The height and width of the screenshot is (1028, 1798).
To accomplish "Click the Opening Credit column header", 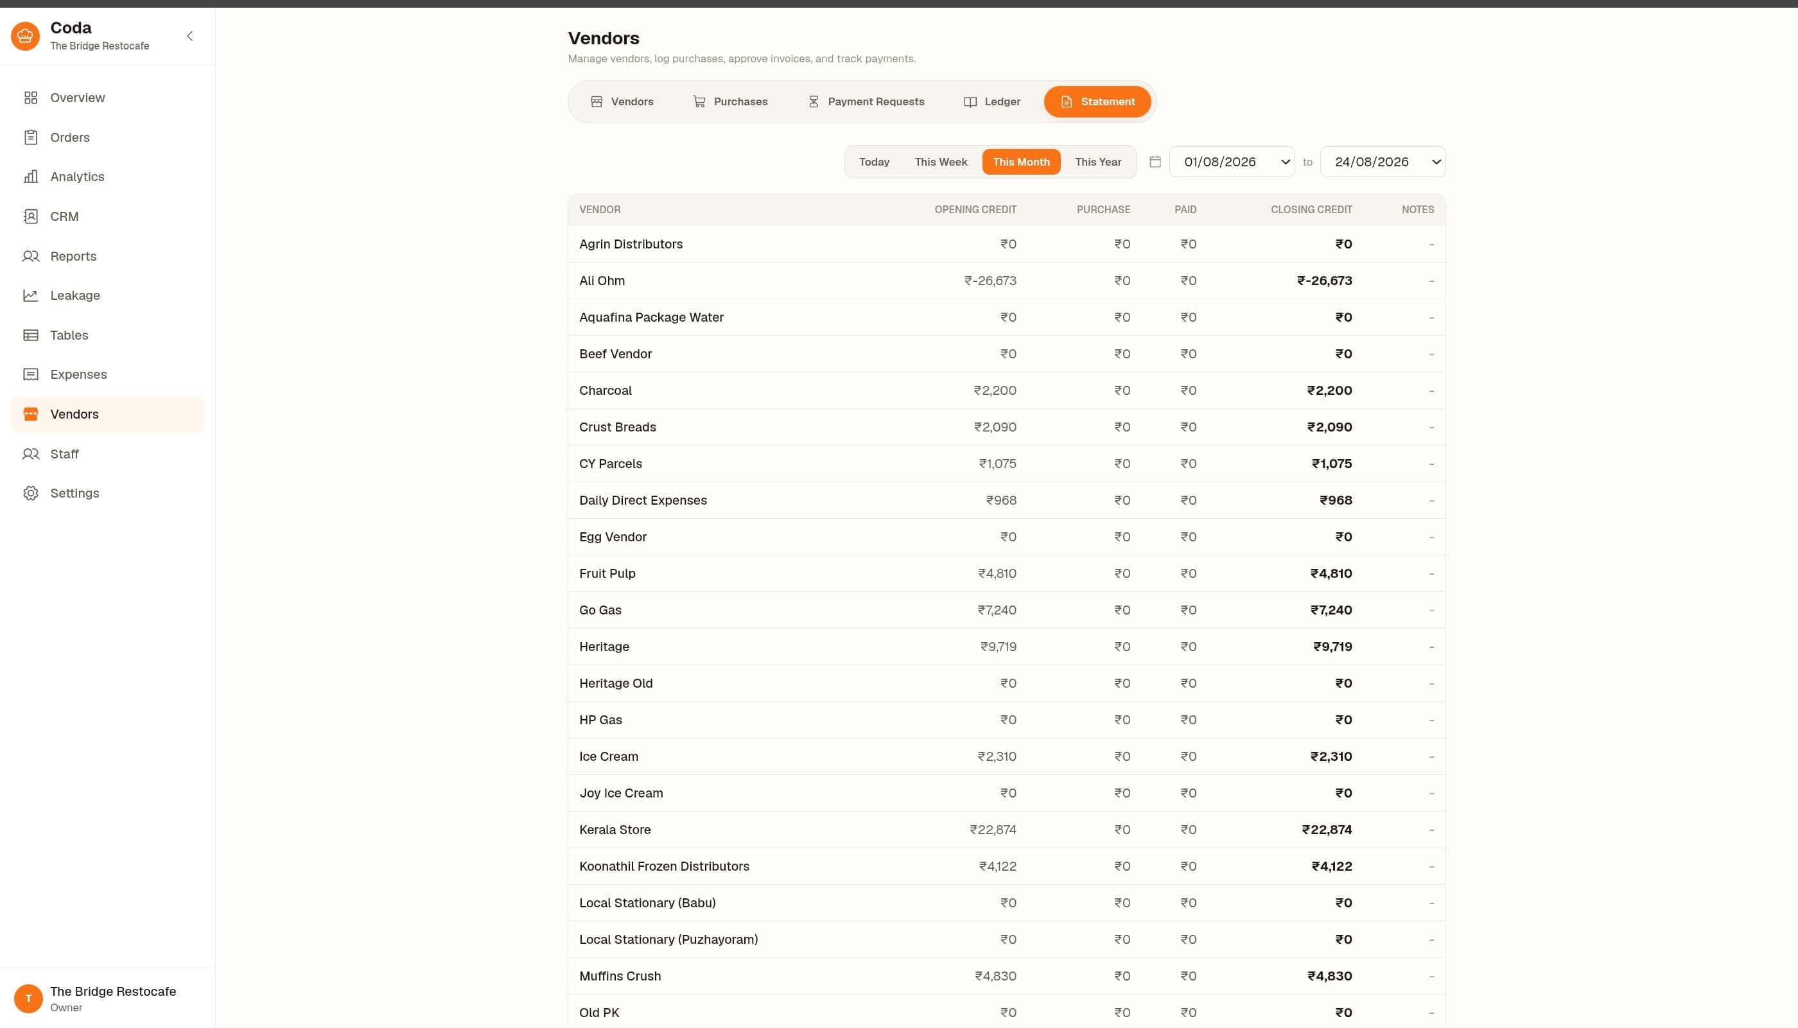I will point(975,210).
